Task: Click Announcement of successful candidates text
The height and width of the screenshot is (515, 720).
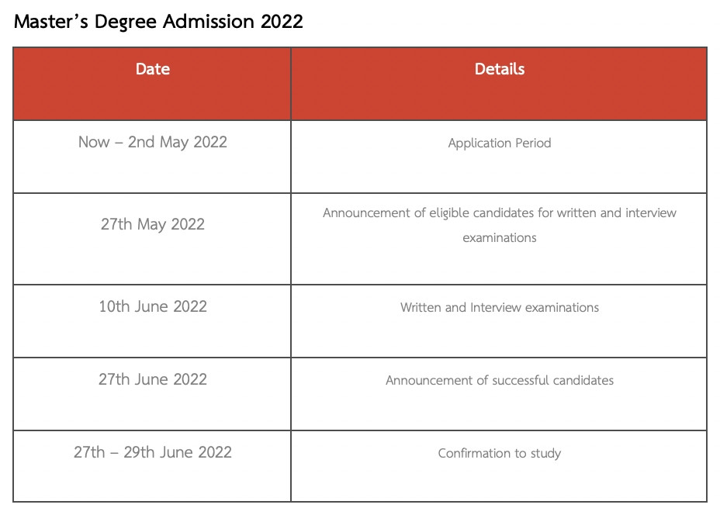Action: [x=499, y=380]
